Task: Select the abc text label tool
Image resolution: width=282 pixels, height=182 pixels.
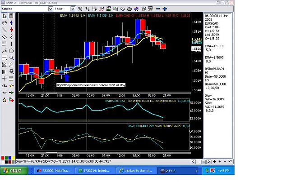Action: 5,93
